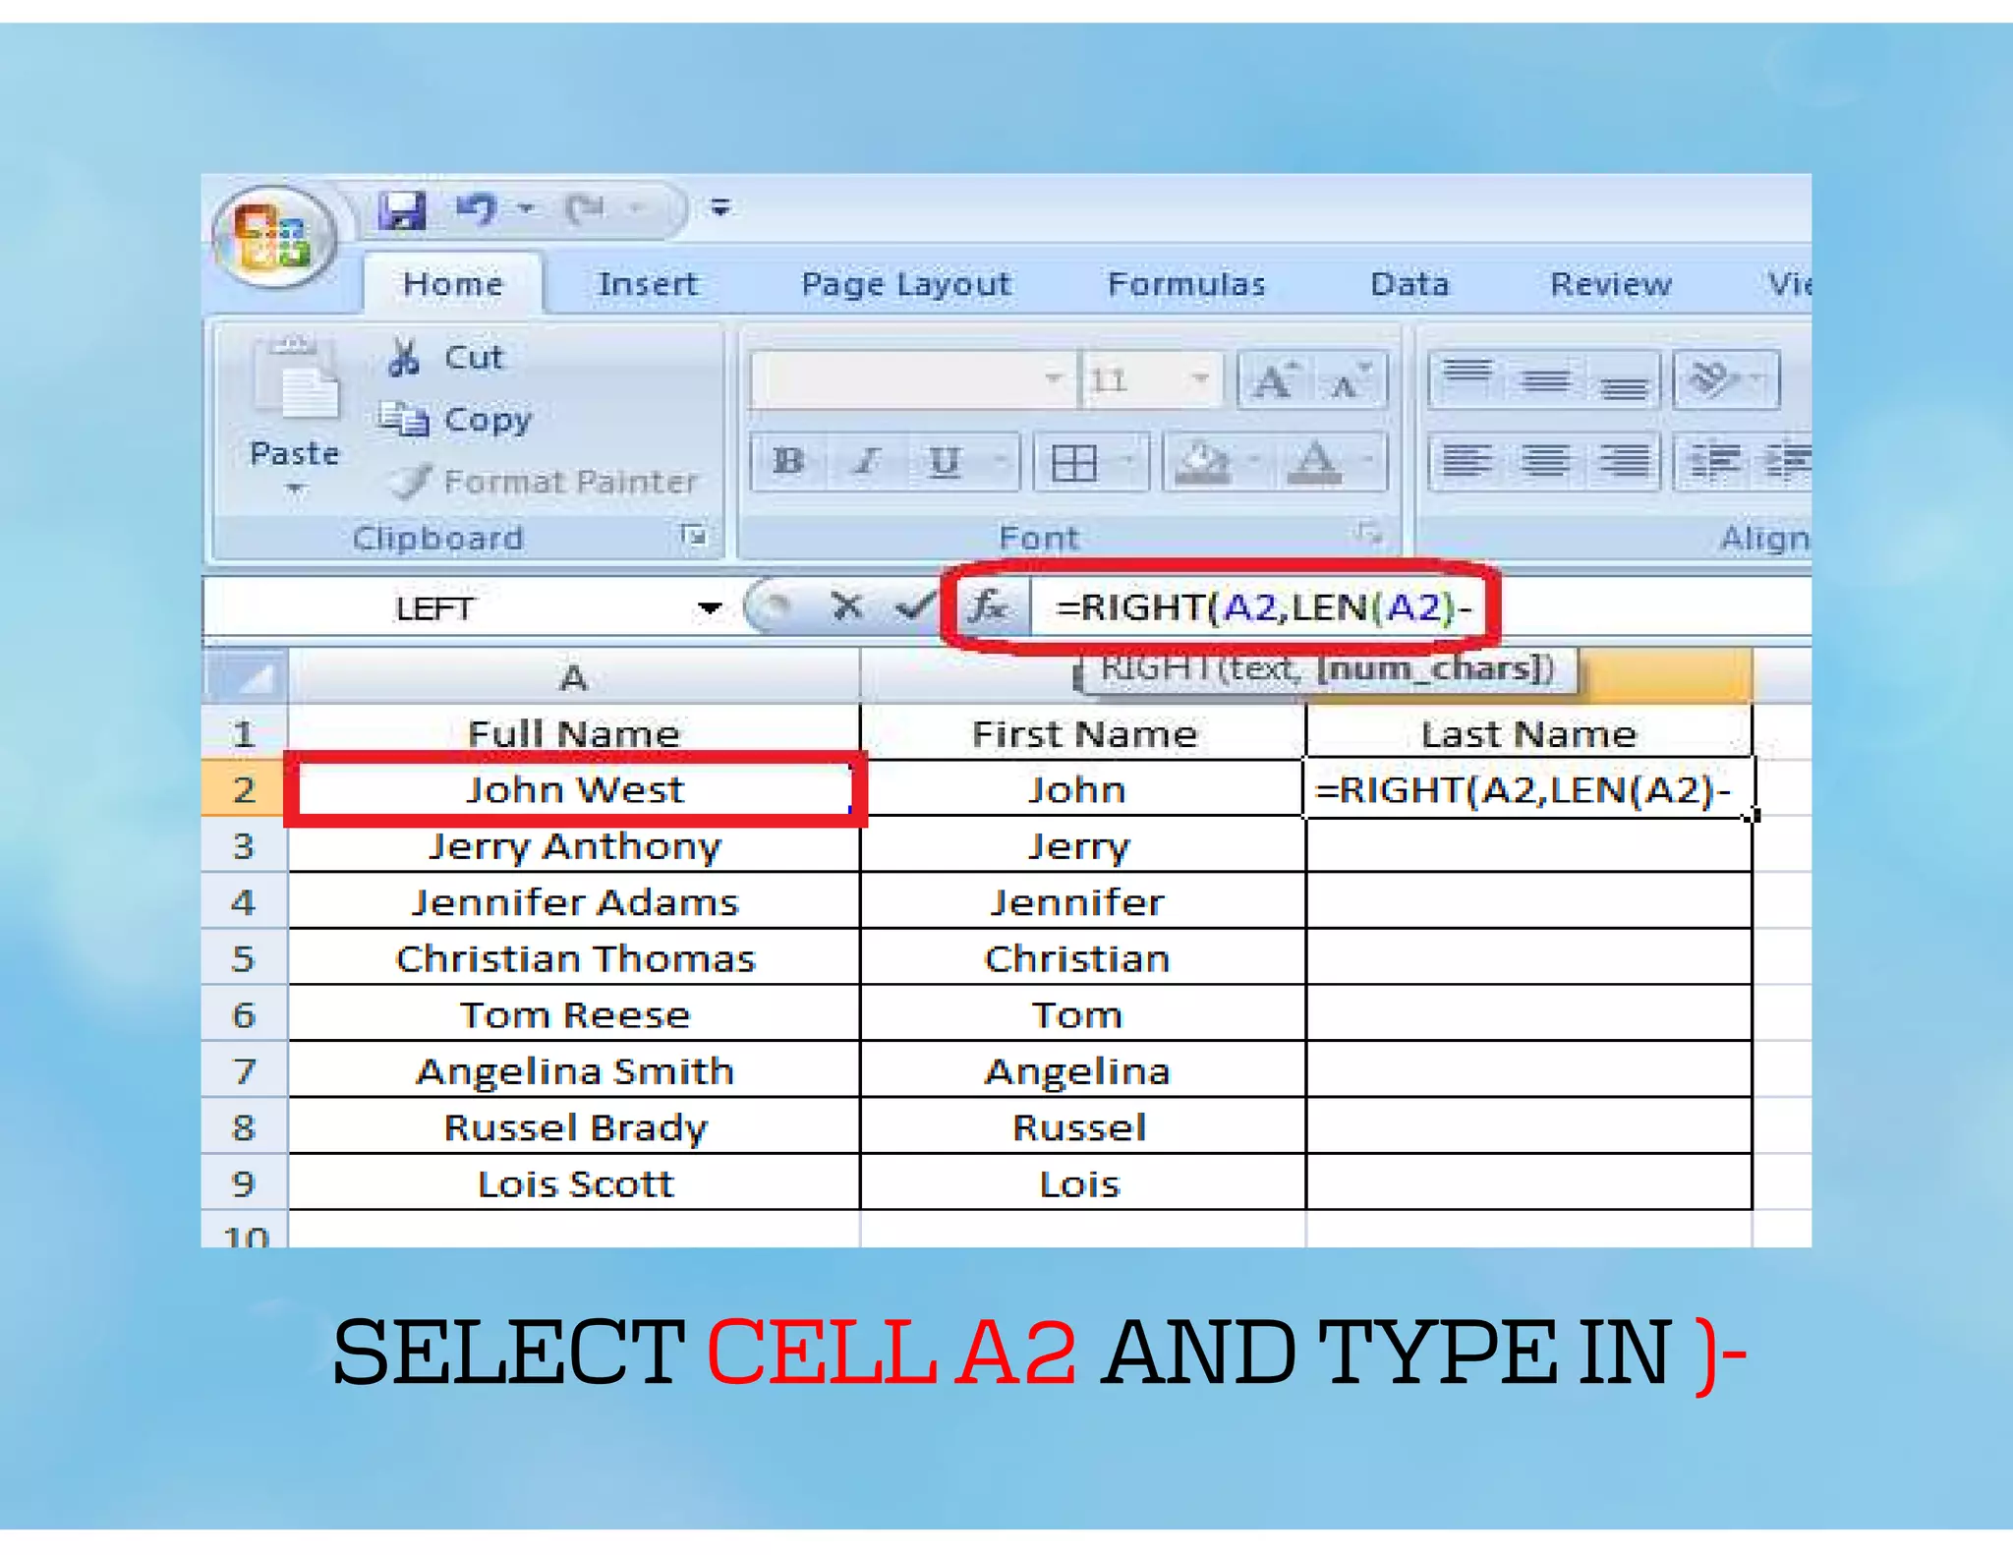2013x1555 pixels.
Task: Click the Office button orb
Action: click(x=274, y=237)
